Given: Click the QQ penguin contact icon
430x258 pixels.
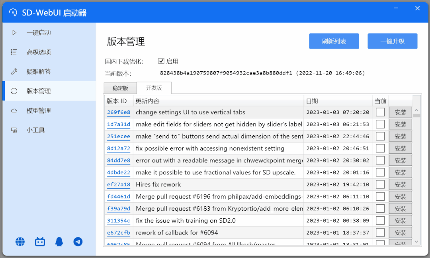Looking at the screenshot, I should tap(59, 242).
